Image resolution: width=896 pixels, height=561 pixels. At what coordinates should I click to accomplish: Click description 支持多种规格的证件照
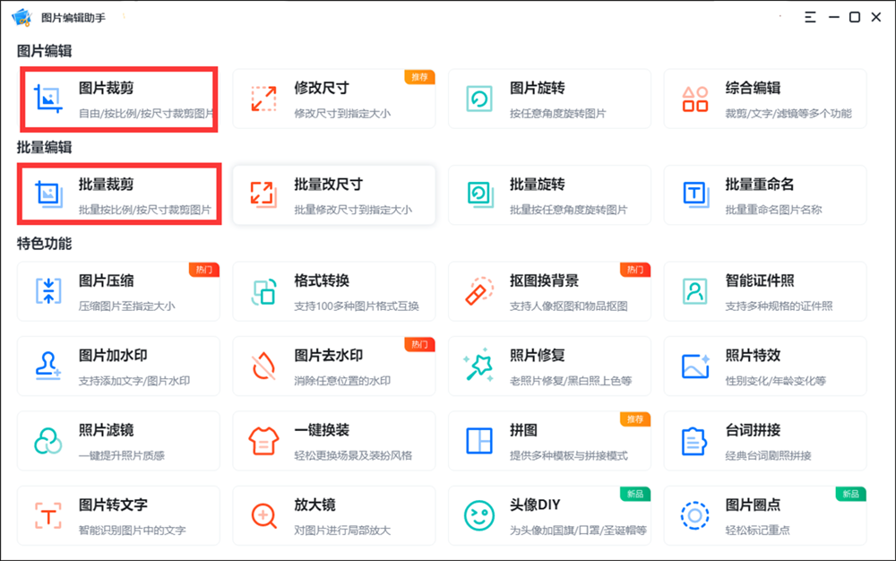(779, 306)
